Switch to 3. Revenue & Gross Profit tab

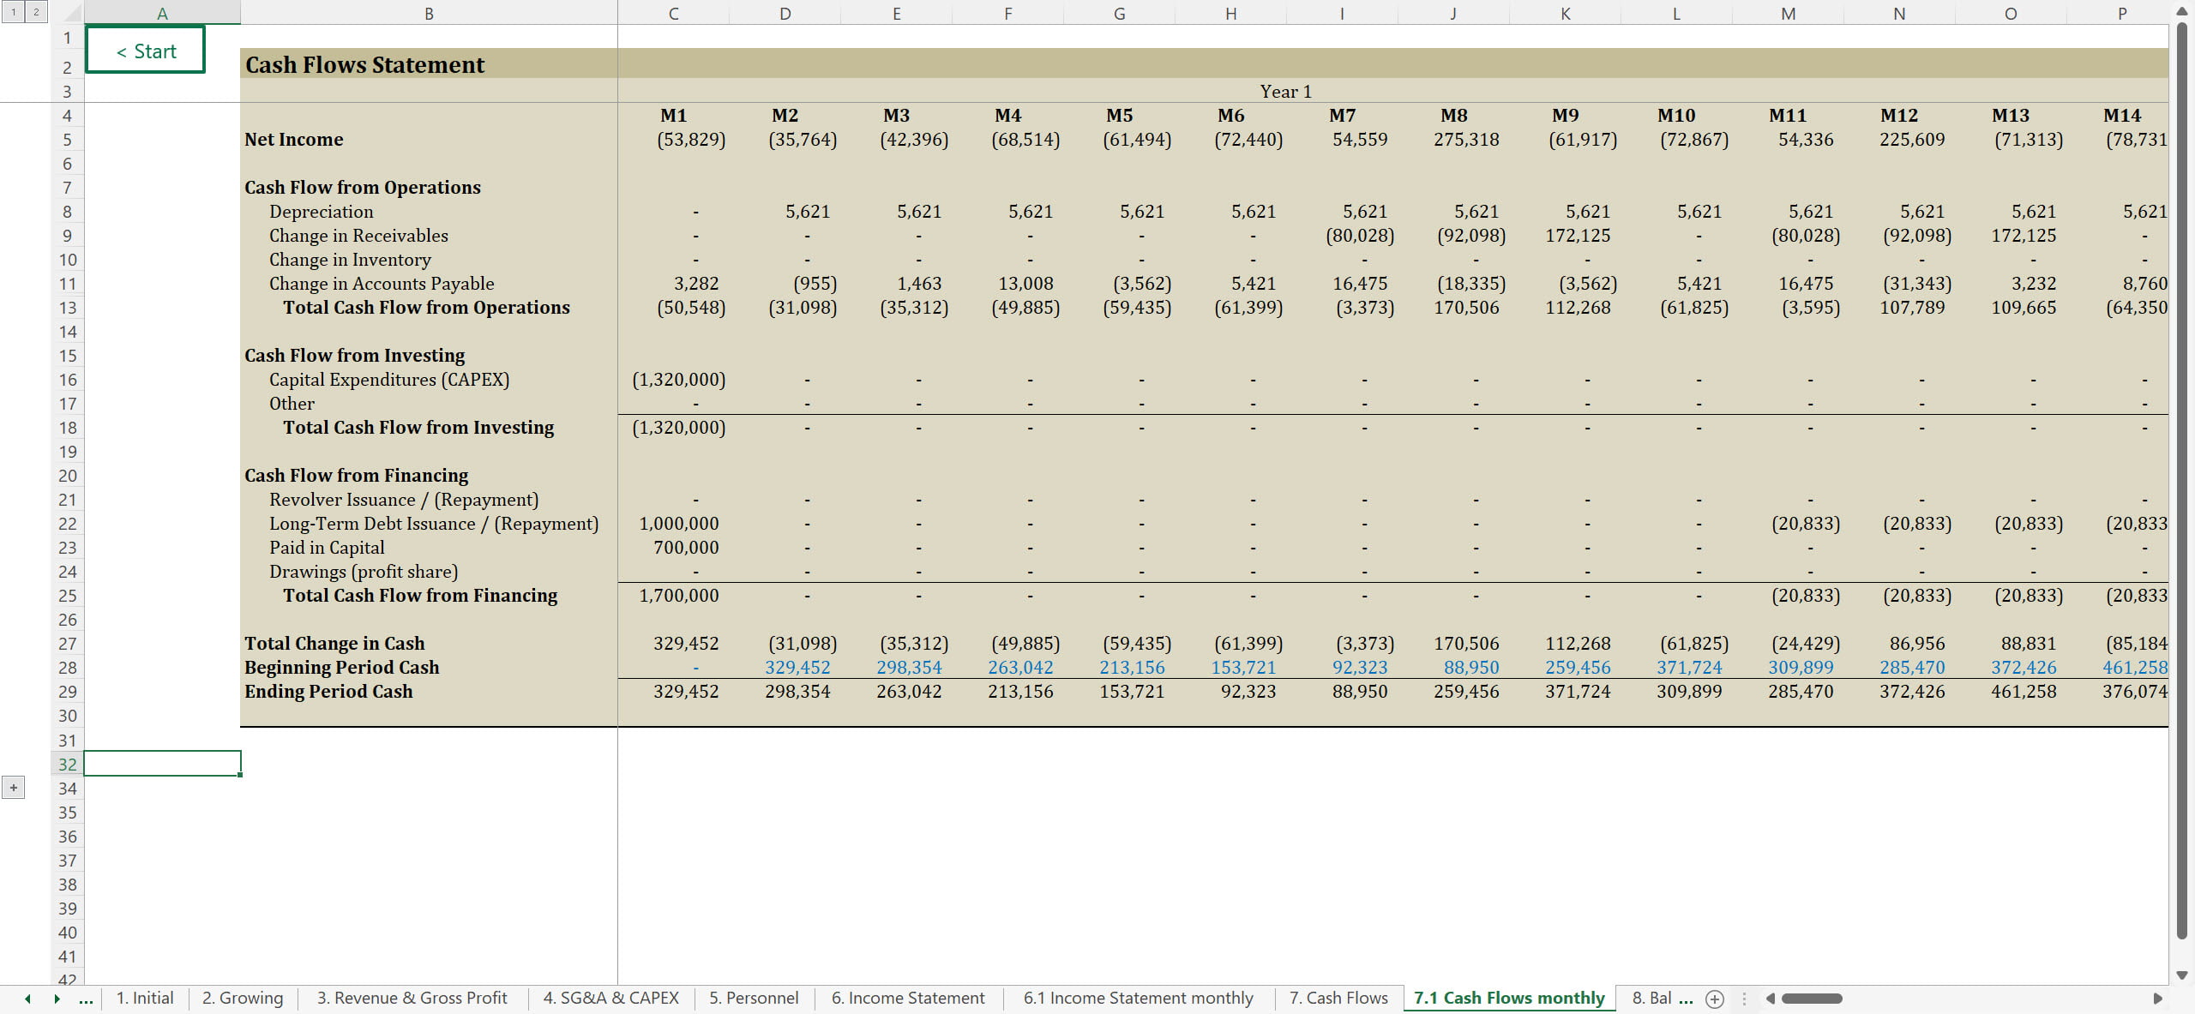pos(412,999)
